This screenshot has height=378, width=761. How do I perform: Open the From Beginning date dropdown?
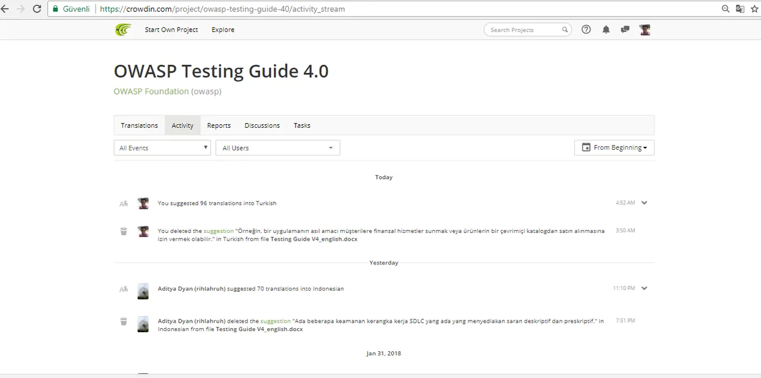[614, 147]
